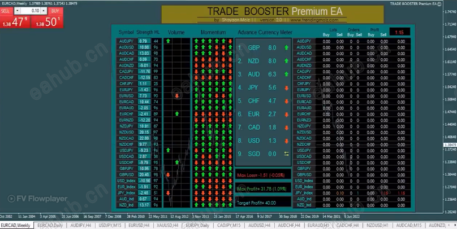Click the CHF red down arrow in currency meter
457x229 pixels.
[286, 101]
